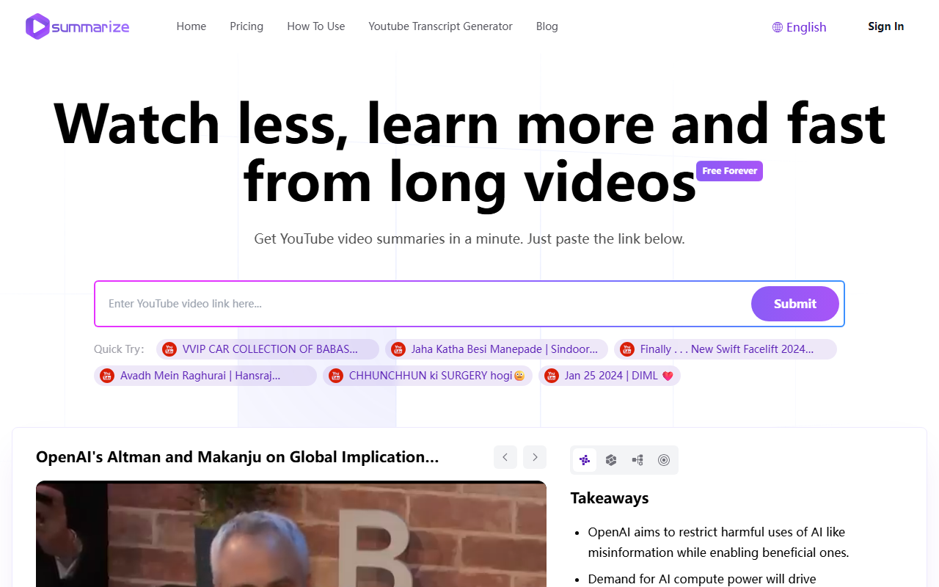This screenshot has height=587, width=939.
Task: Switch to the mind map tree icon
Action: [x=637, y=460]
